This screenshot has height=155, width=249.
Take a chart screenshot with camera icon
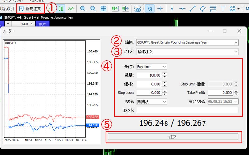point(138,9)
